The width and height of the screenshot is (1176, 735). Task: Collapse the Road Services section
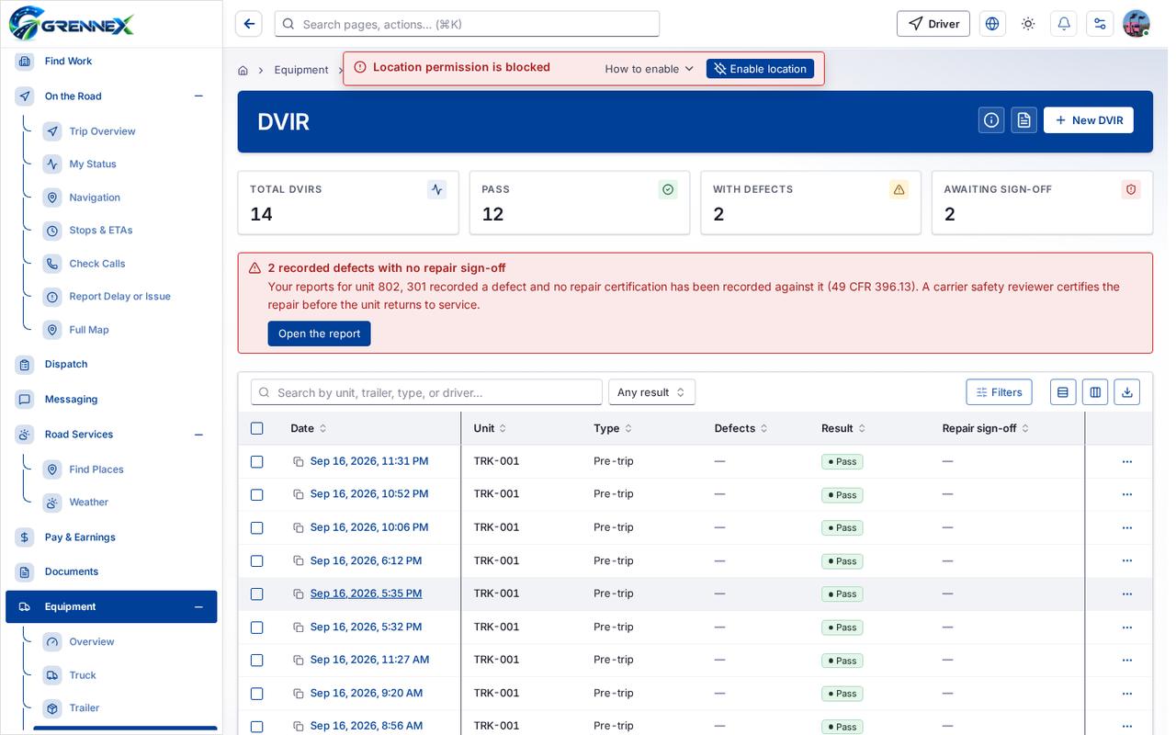pyautogui.click(x=198, y=435)
